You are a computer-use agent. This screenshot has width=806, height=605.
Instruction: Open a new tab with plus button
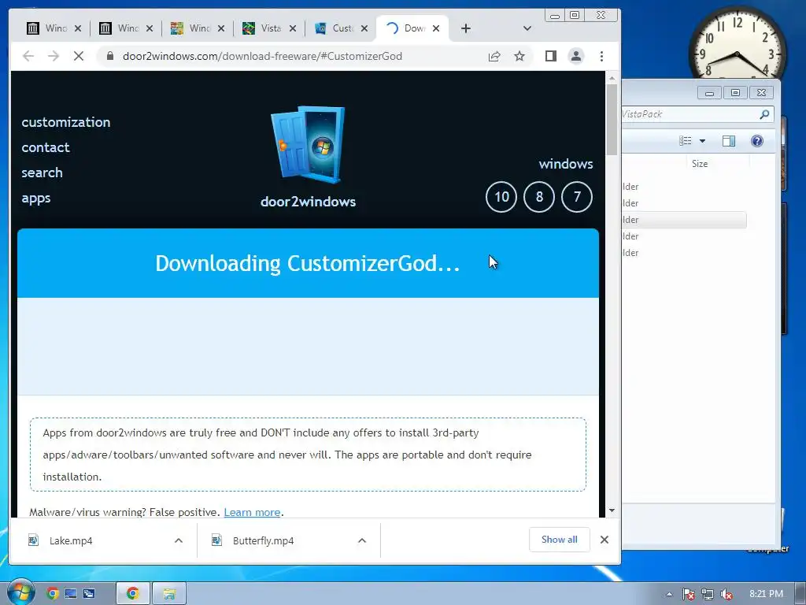tap(466, 28)
